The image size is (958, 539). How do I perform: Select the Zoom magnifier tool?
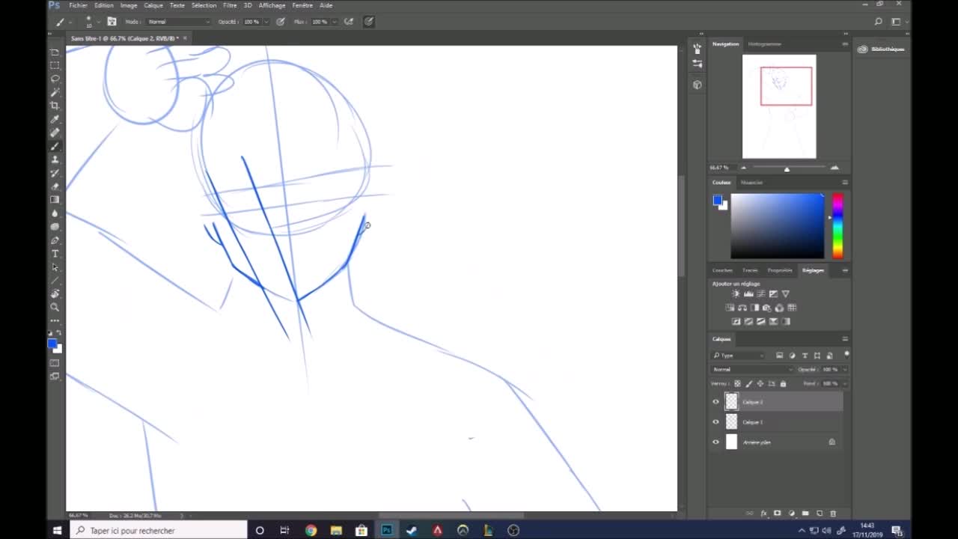pos(55,308)
